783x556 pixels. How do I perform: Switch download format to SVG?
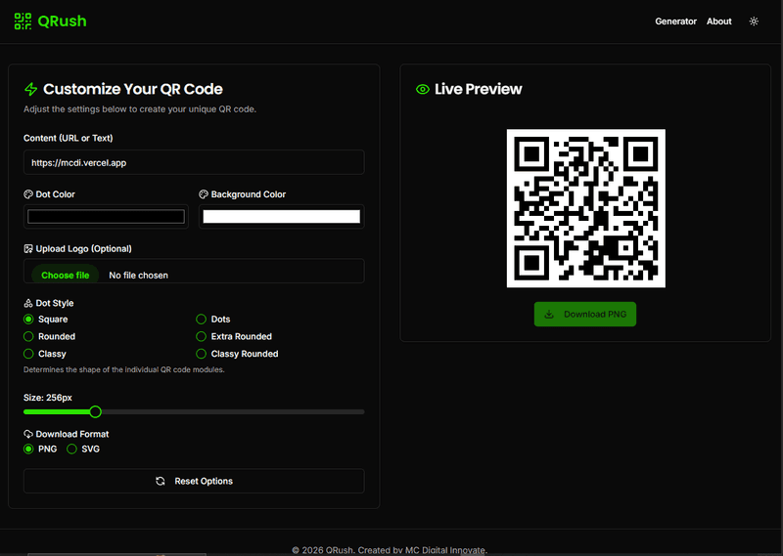(x=72, y=449)
